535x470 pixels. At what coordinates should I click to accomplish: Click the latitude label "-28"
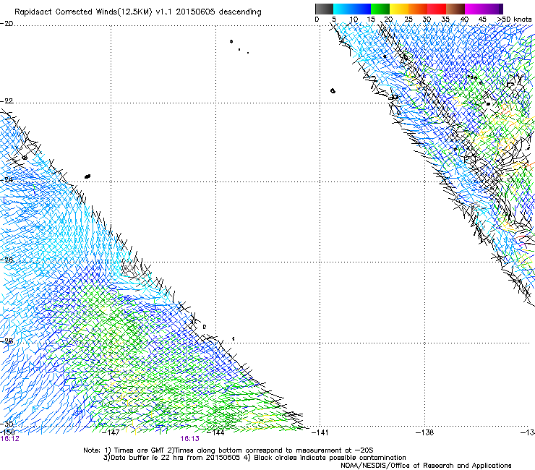[x=7, y=341]
